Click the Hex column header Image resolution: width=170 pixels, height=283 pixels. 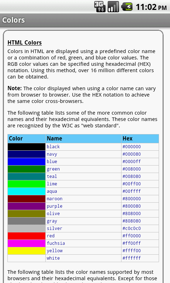pos(140,139)
